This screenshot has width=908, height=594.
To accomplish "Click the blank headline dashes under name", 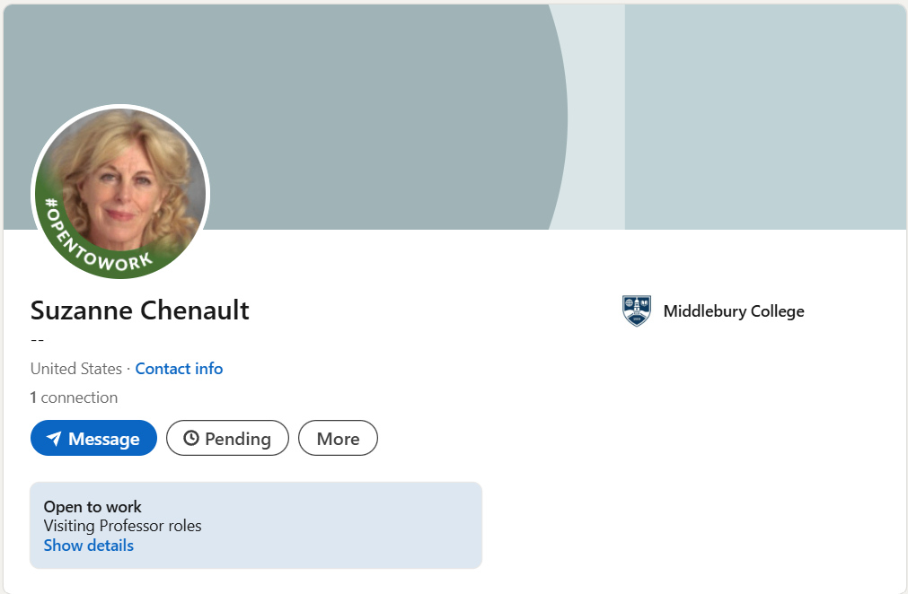I will (37, 340).
